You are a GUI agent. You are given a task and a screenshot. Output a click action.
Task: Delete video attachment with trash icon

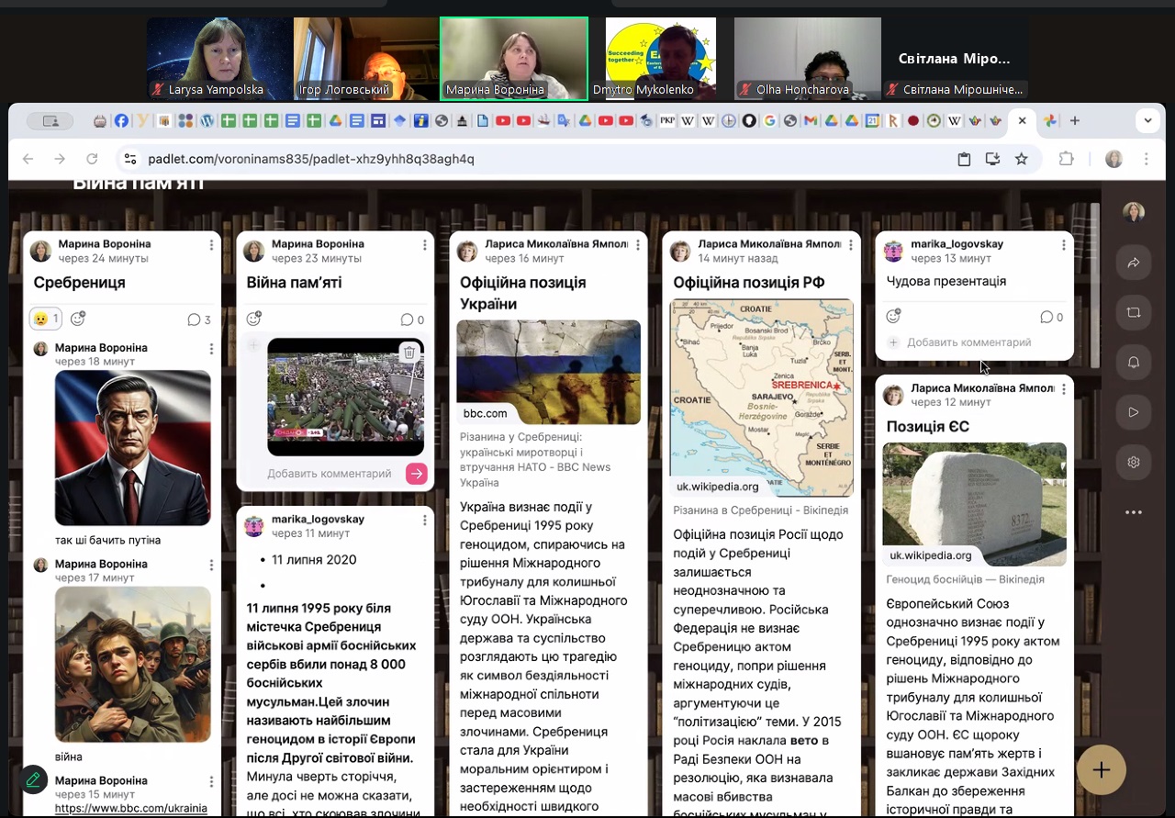[409, 353]
